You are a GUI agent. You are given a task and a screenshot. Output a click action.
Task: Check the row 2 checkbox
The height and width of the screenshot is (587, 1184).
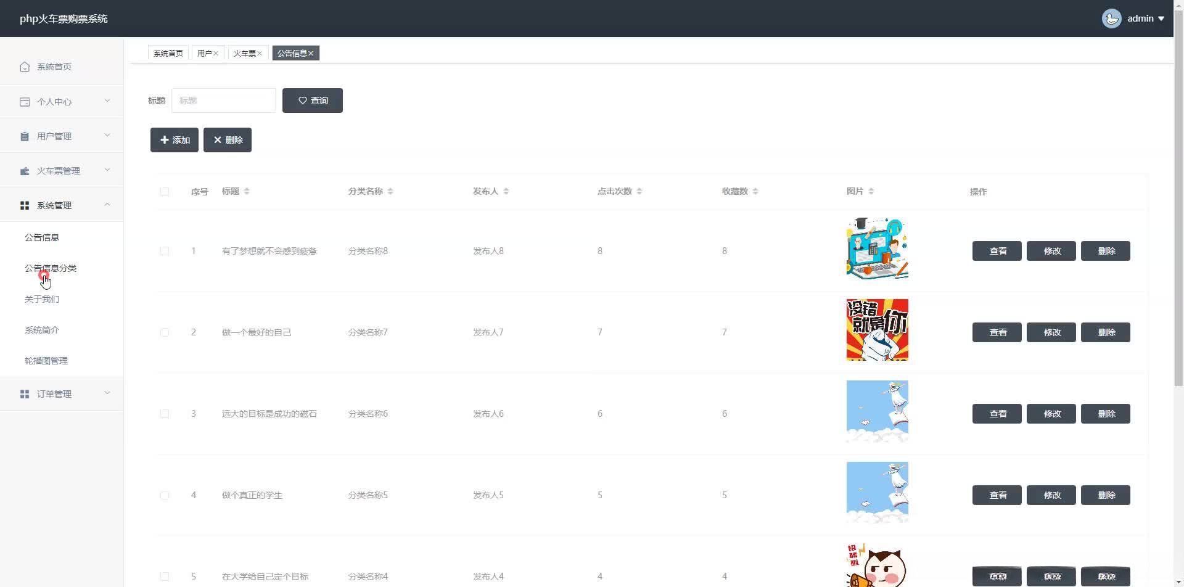tap(164, 332)
